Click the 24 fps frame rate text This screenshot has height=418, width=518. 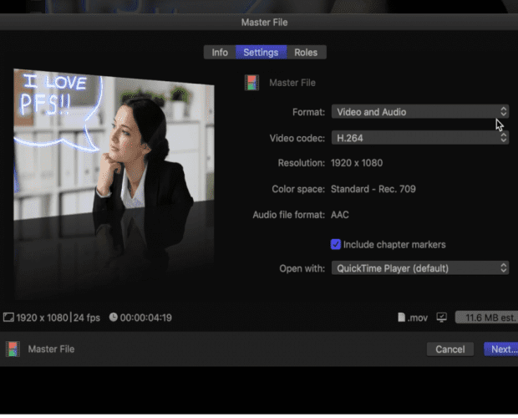tap(87, 318)
